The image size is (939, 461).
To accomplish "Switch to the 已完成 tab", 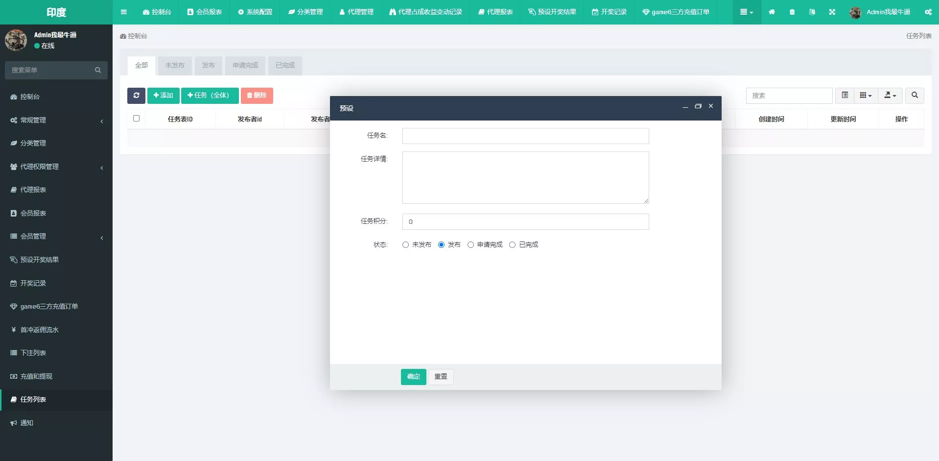I will click(x=285, y=66).
